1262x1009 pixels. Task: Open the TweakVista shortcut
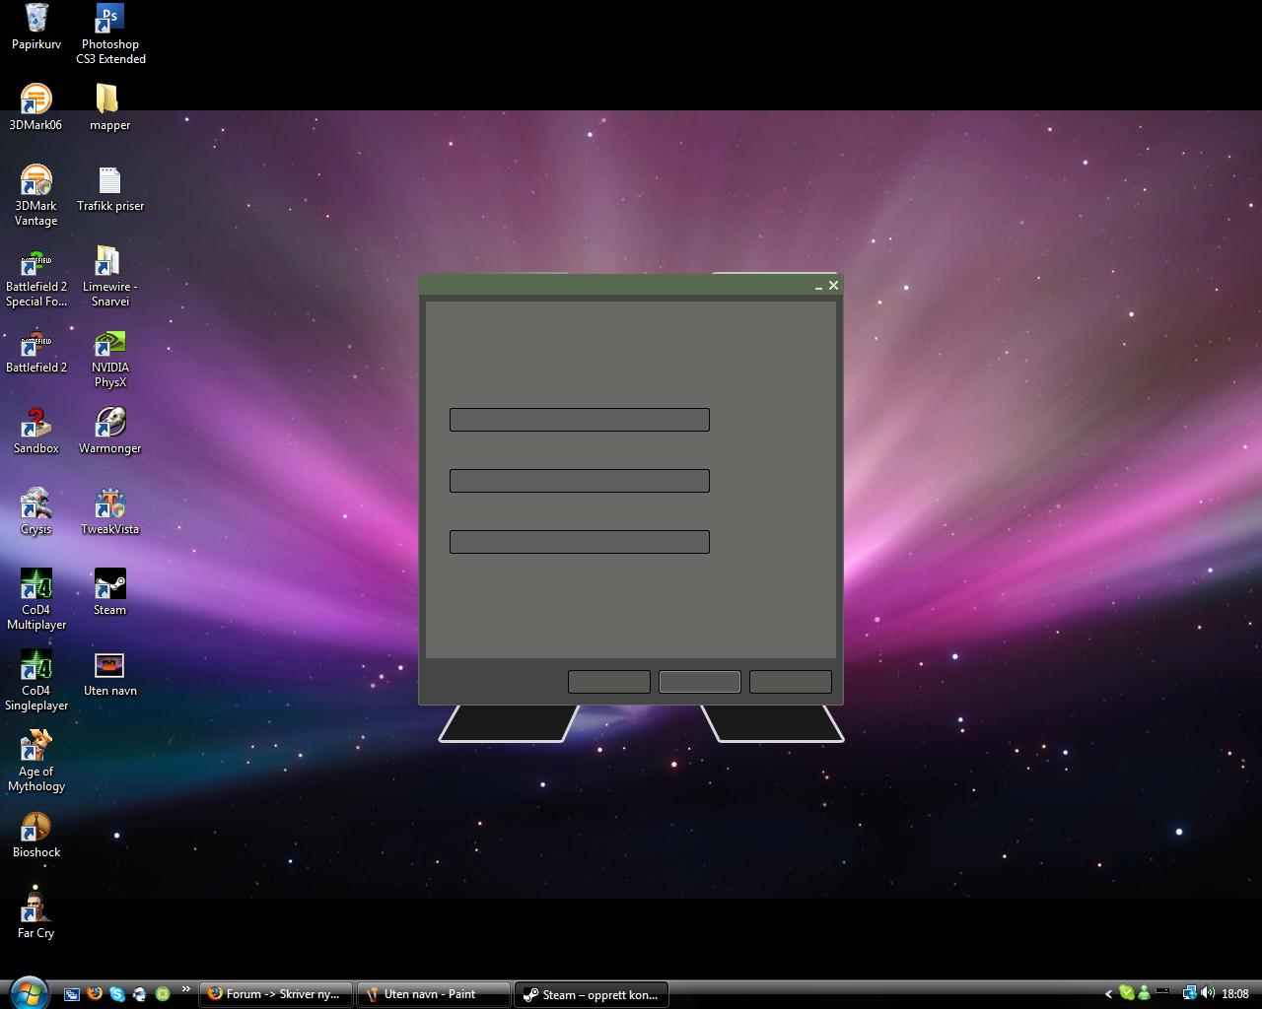(109, 511)
